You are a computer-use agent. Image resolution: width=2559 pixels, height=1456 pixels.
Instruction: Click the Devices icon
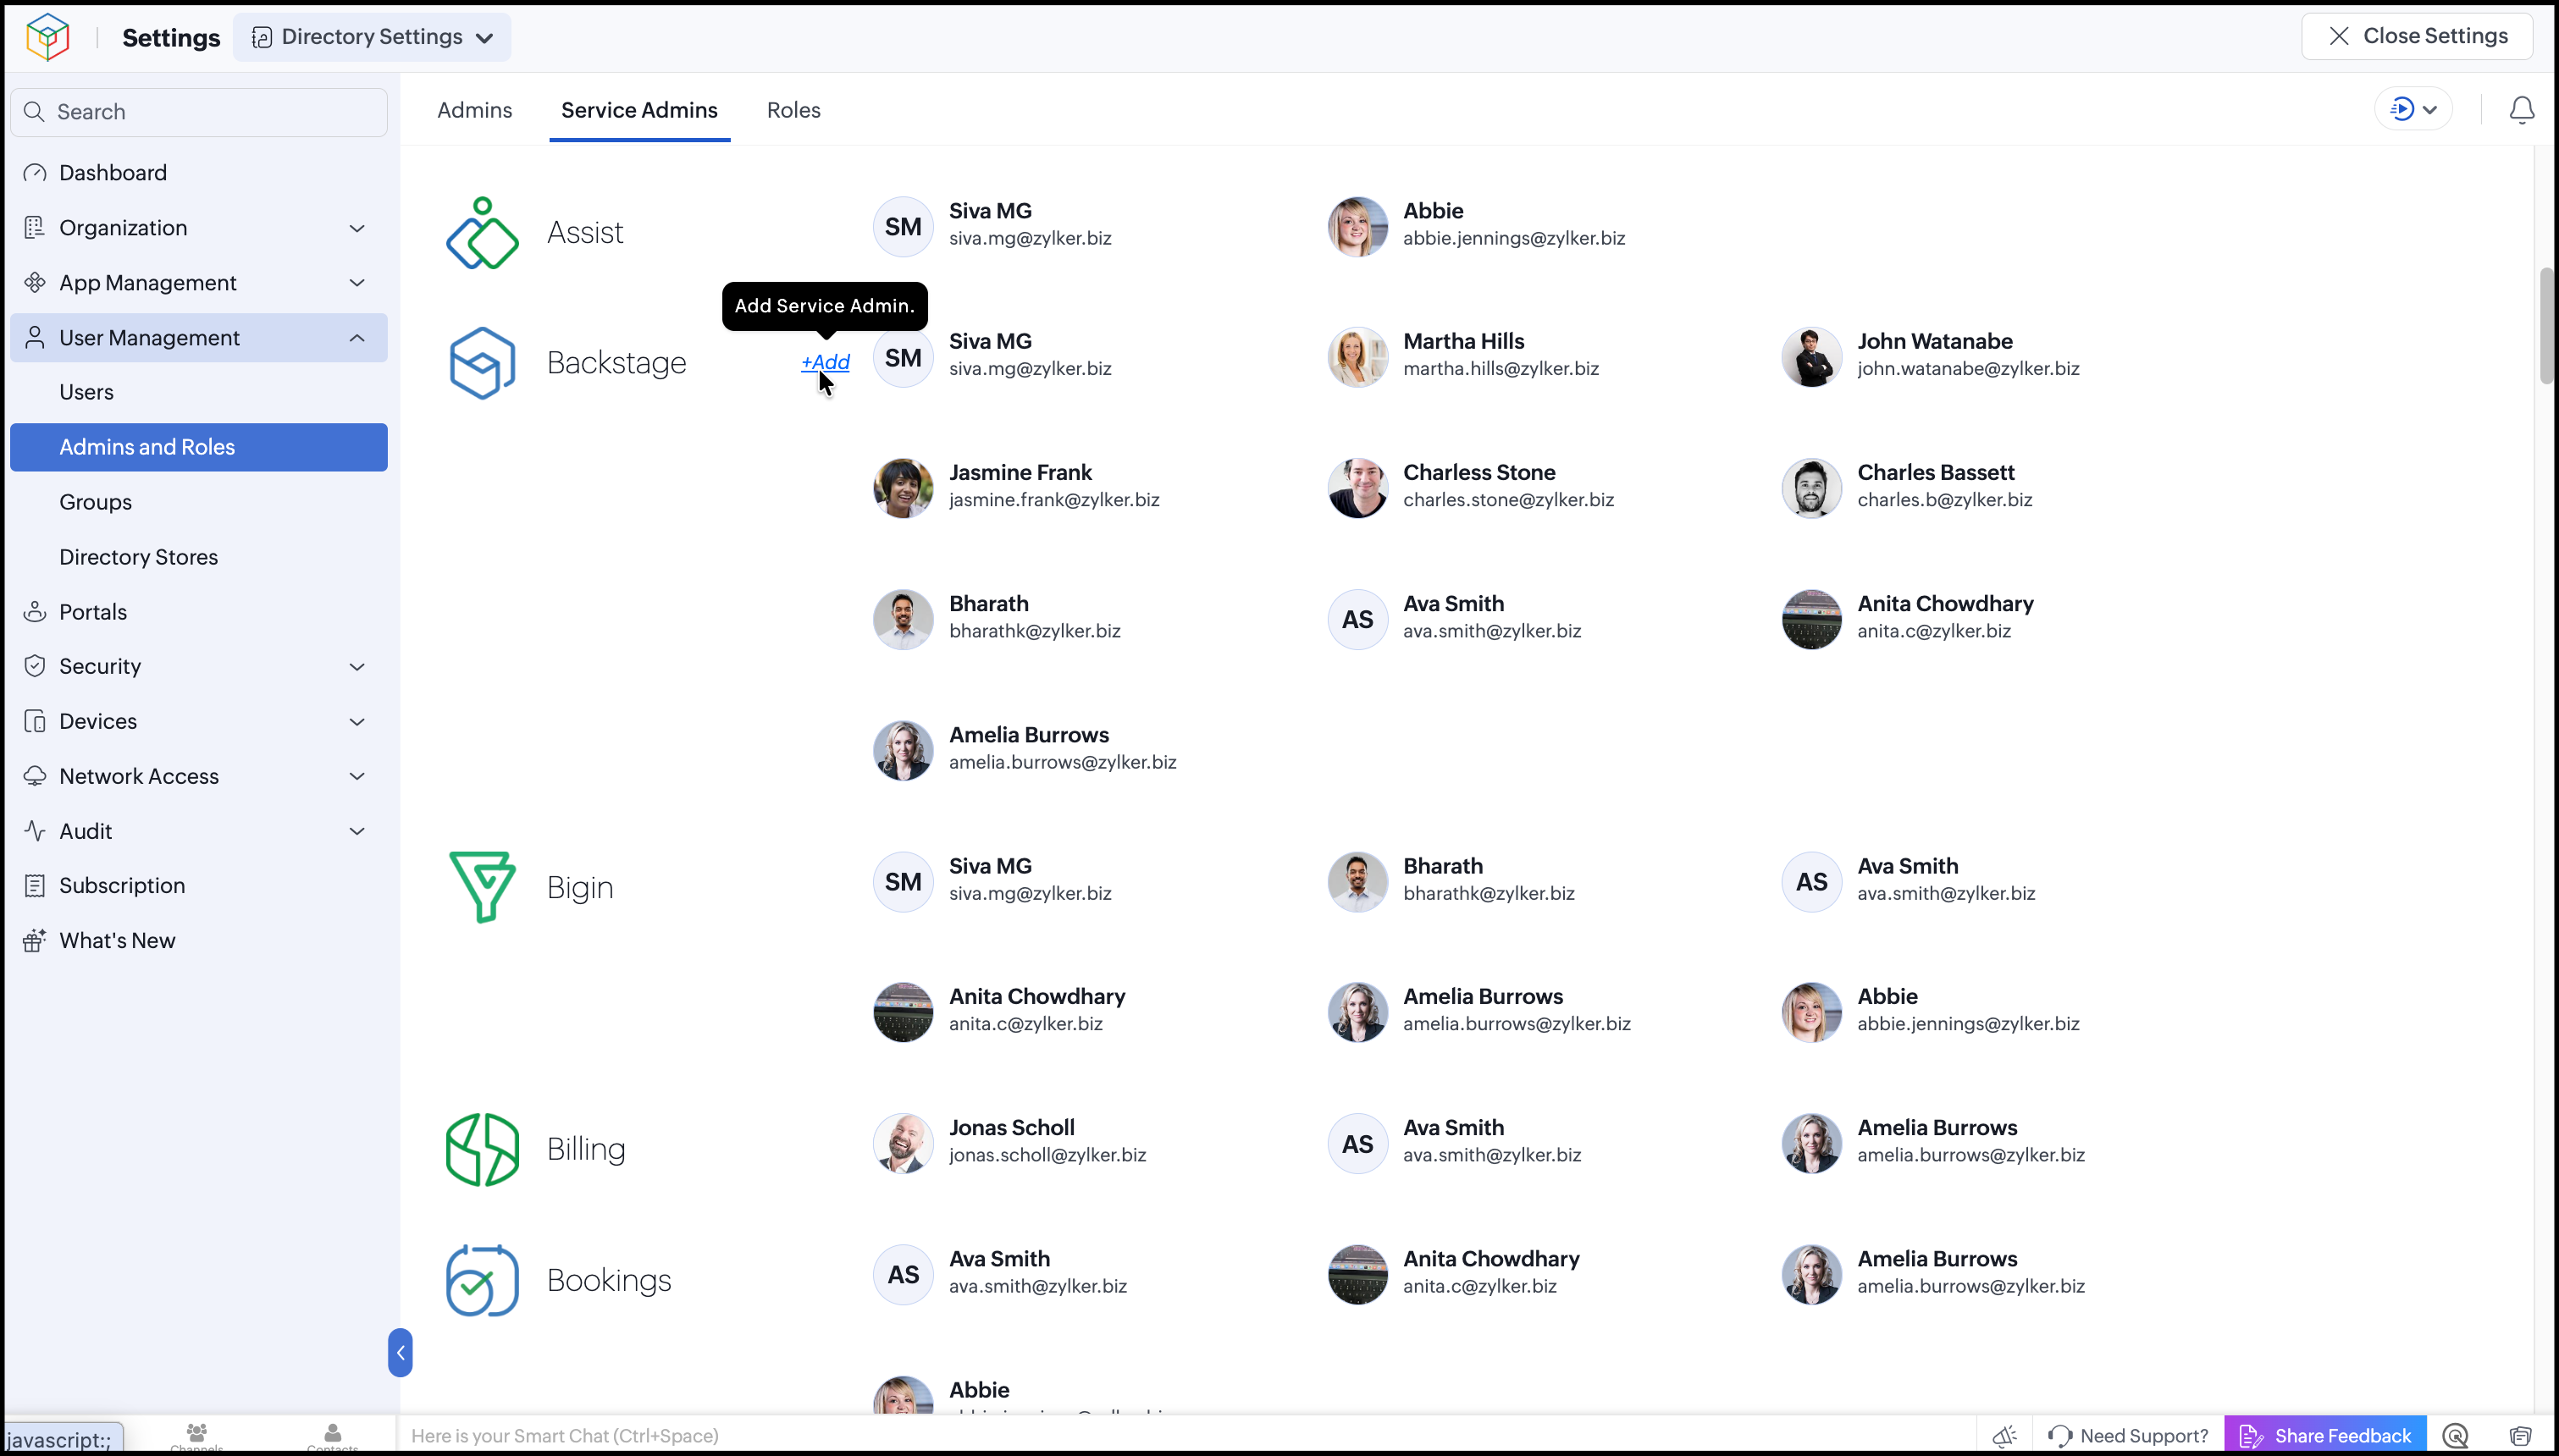[35, 721]
